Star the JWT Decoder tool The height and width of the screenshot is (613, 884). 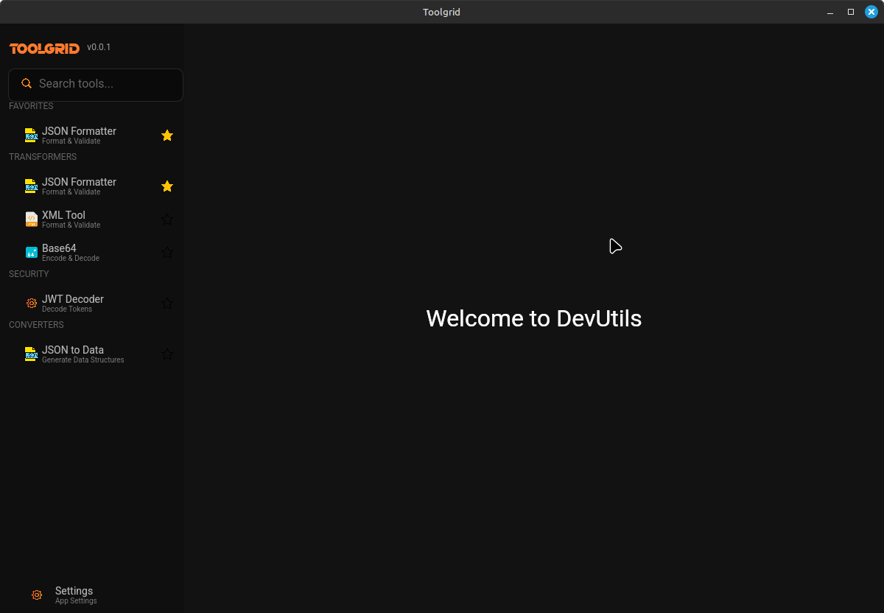click(167, 304)
